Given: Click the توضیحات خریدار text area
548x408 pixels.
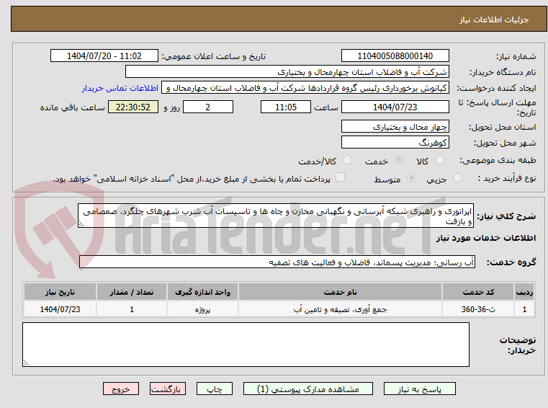Looking at the screenshot, I should point(246,345).
